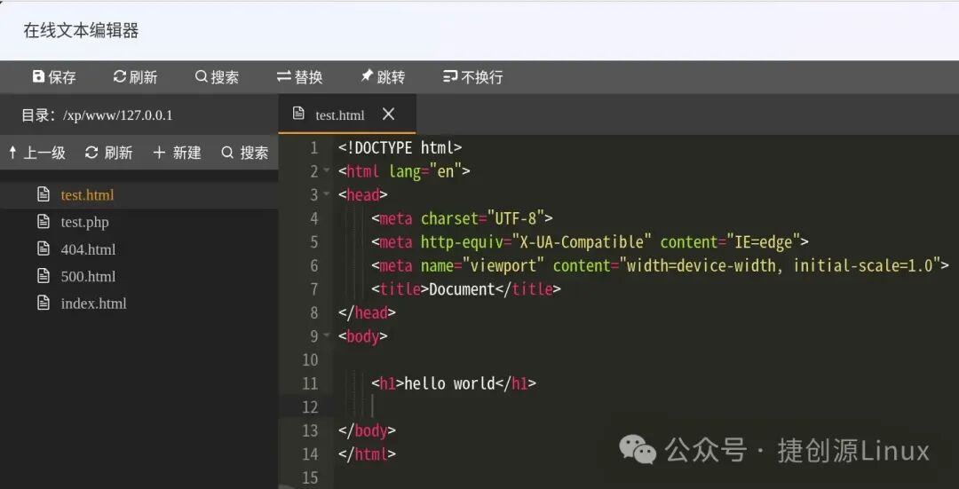Click the "viewport" name value
The image size is (959, 489).
point(503,265)
